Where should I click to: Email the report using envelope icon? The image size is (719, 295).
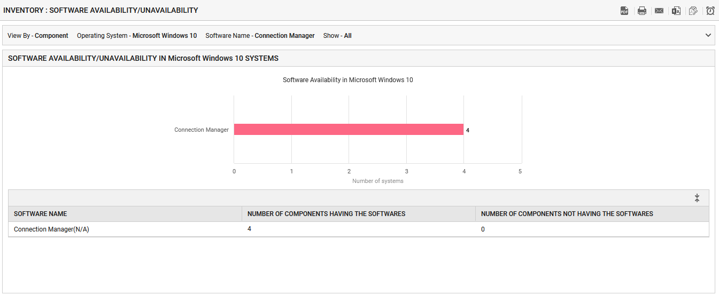[x=659, y=11]
